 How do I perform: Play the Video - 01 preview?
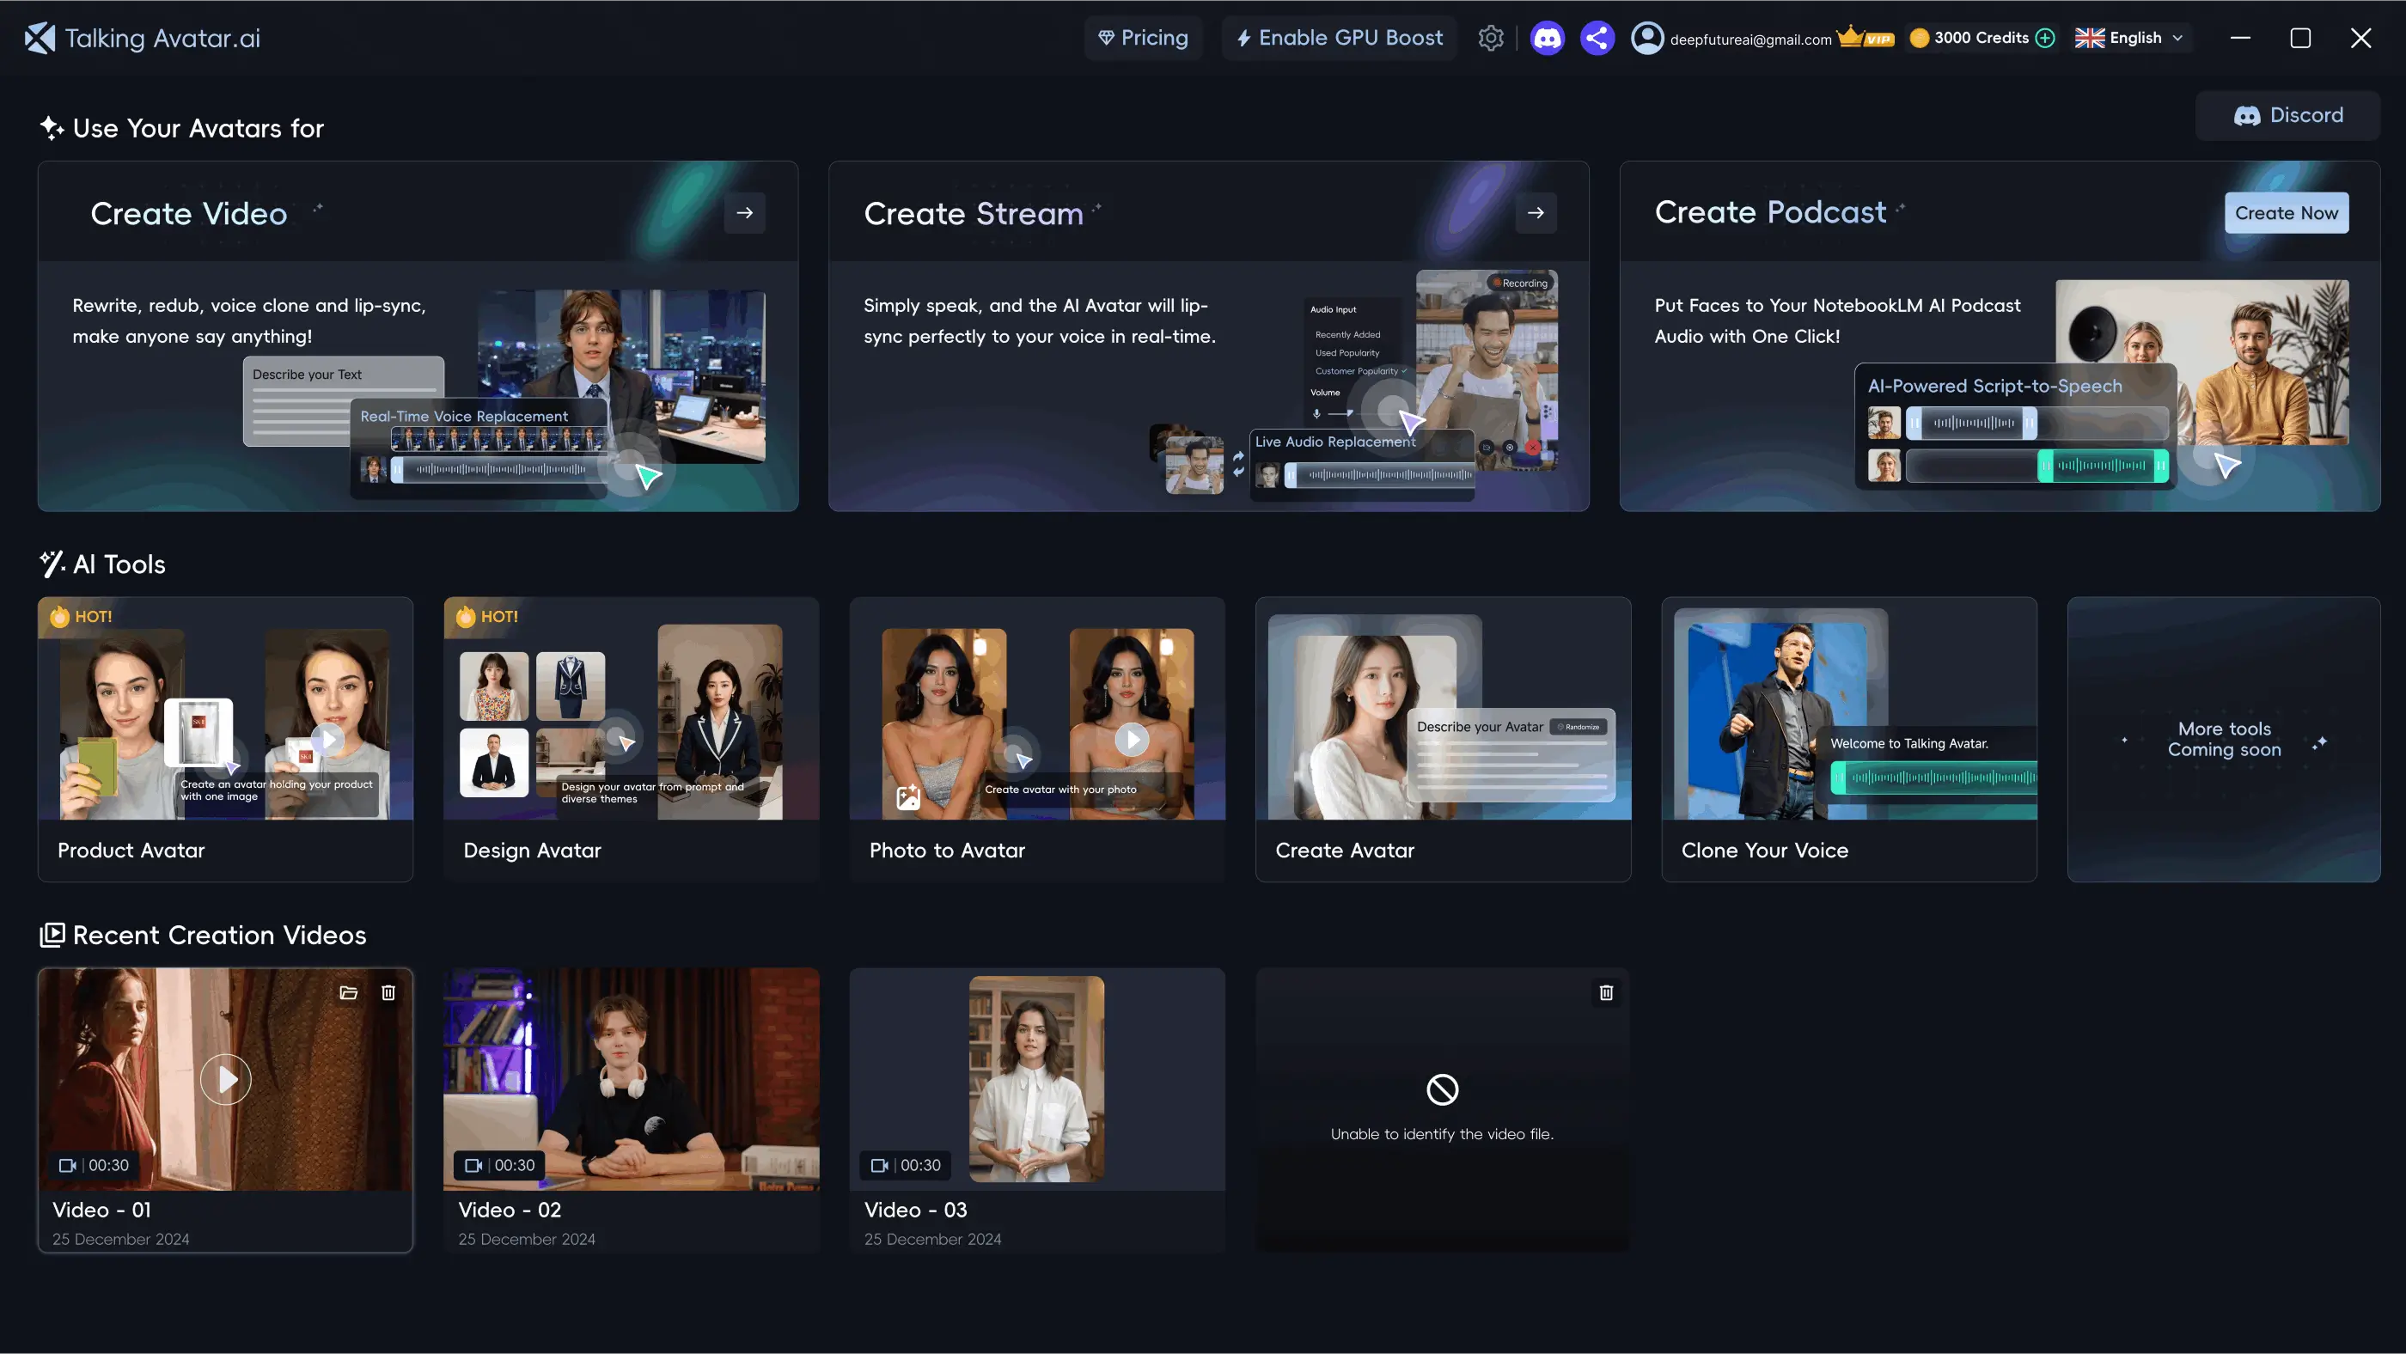pos(226,1079)
